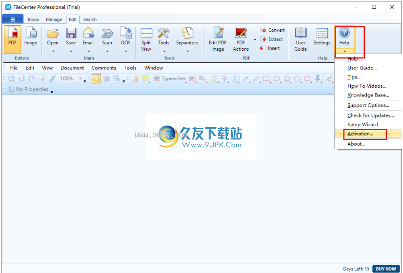
Task: Select the Oval drawing tool
Action: coord(277,78)
